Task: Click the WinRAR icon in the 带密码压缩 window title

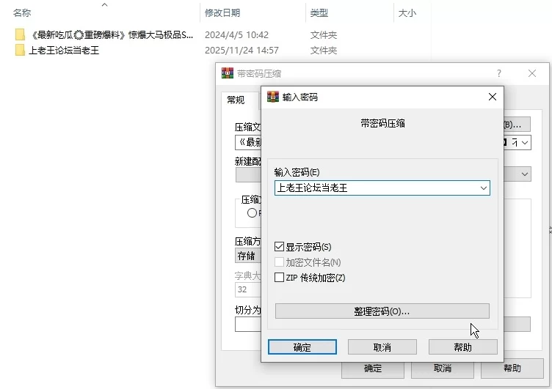Action: point(228,73)
